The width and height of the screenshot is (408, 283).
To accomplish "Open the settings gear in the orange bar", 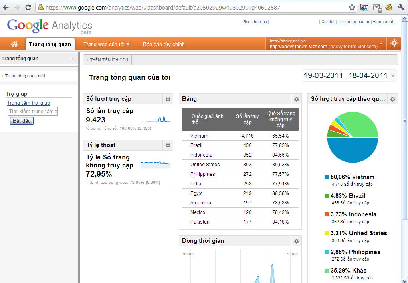I will tap(394, 43).
